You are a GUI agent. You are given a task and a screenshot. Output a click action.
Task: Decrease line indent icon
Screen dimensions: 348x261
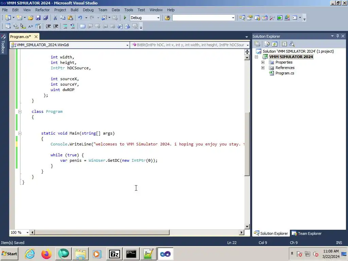point(48,27)
